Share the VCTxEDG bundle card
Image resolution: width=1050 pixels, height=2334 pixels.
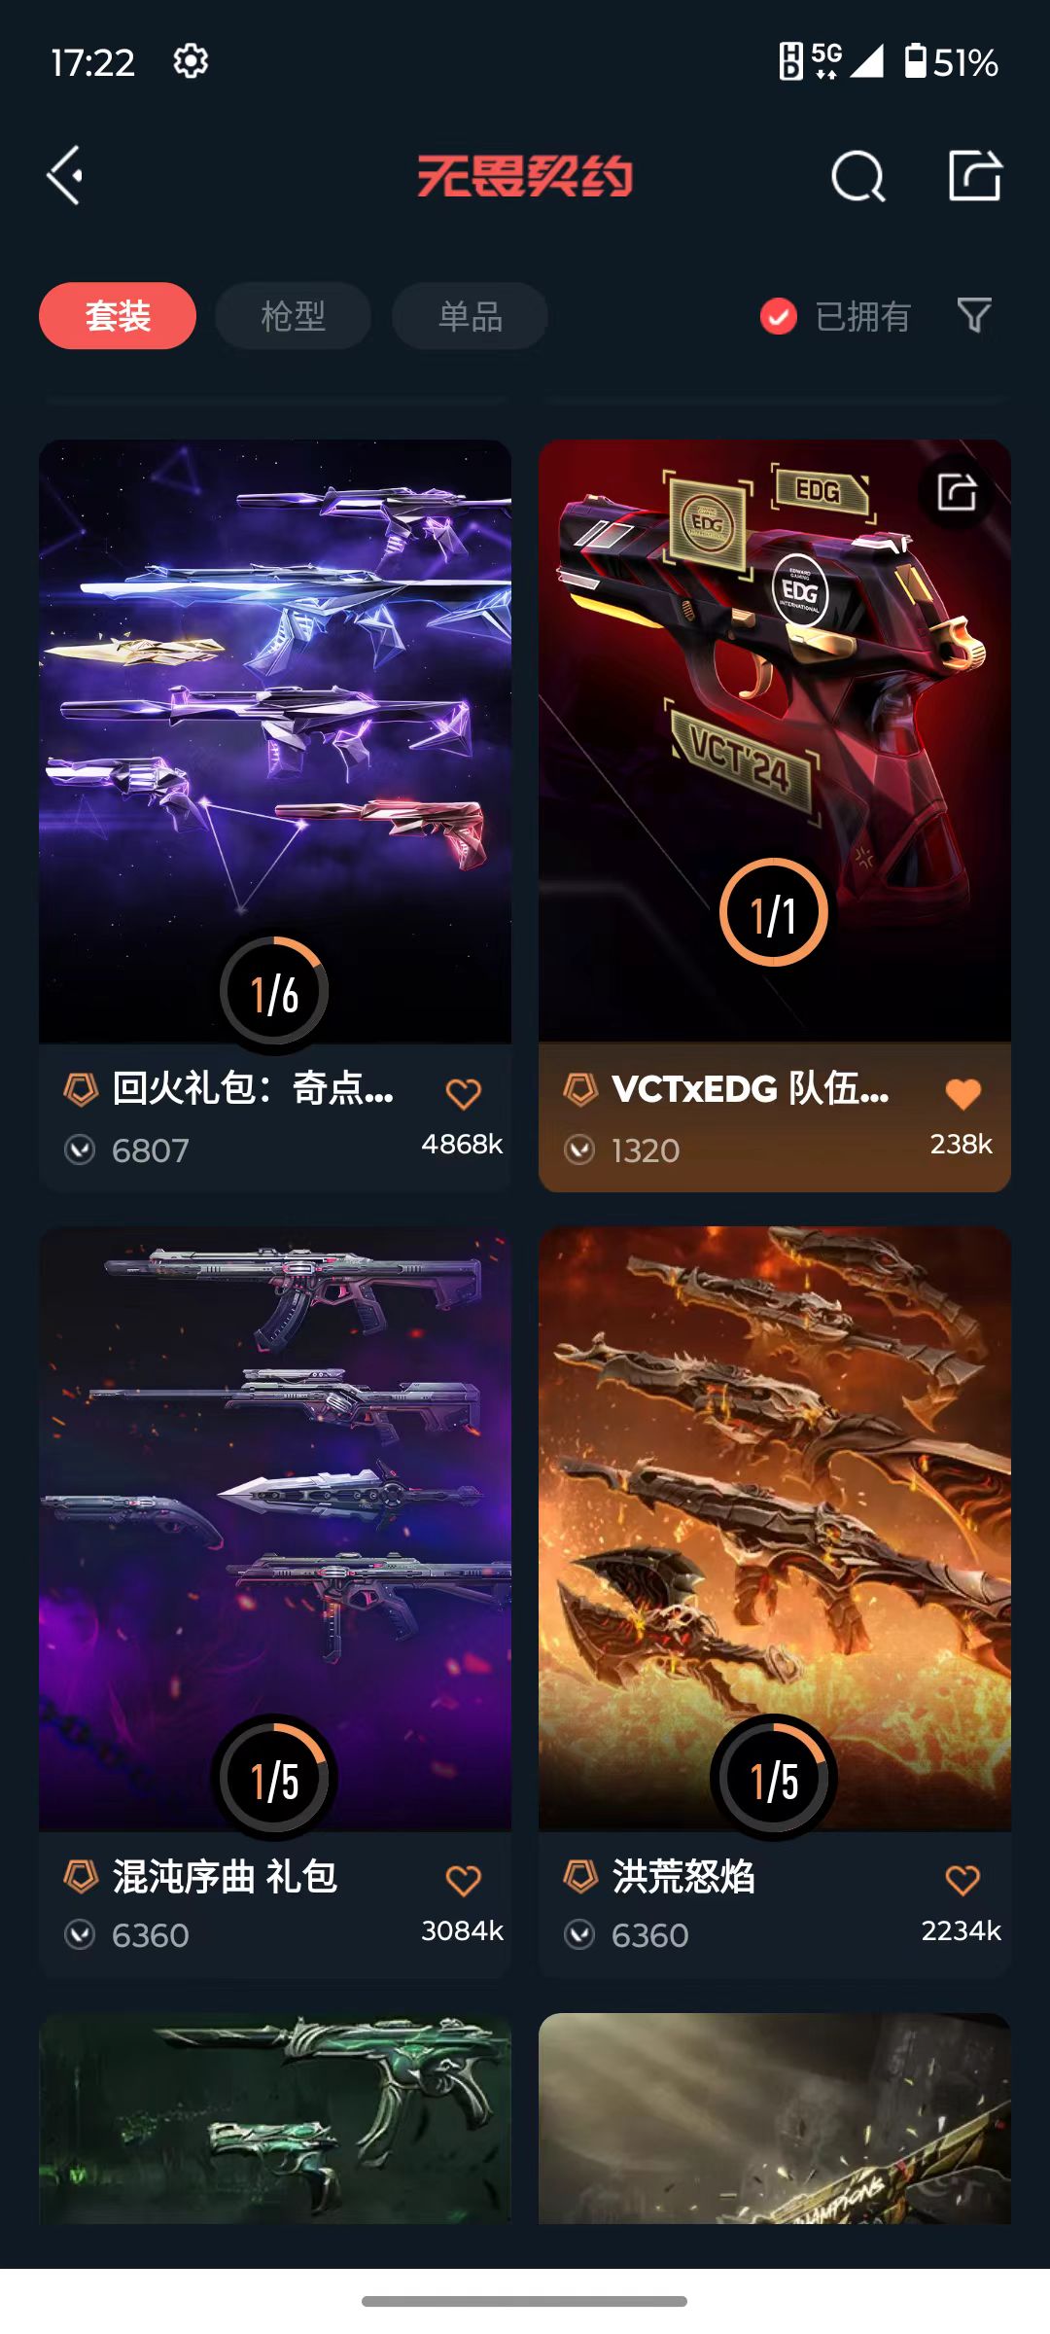tap(957, 491)
